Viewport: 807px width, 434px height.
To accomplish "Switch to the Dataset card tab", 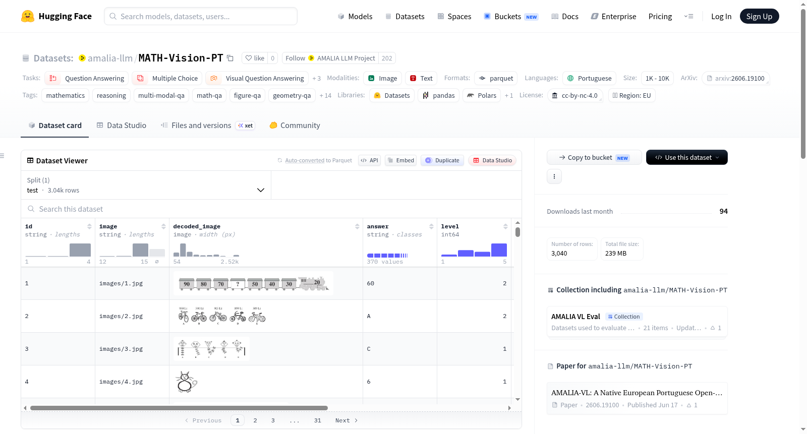I will [55, 126].
